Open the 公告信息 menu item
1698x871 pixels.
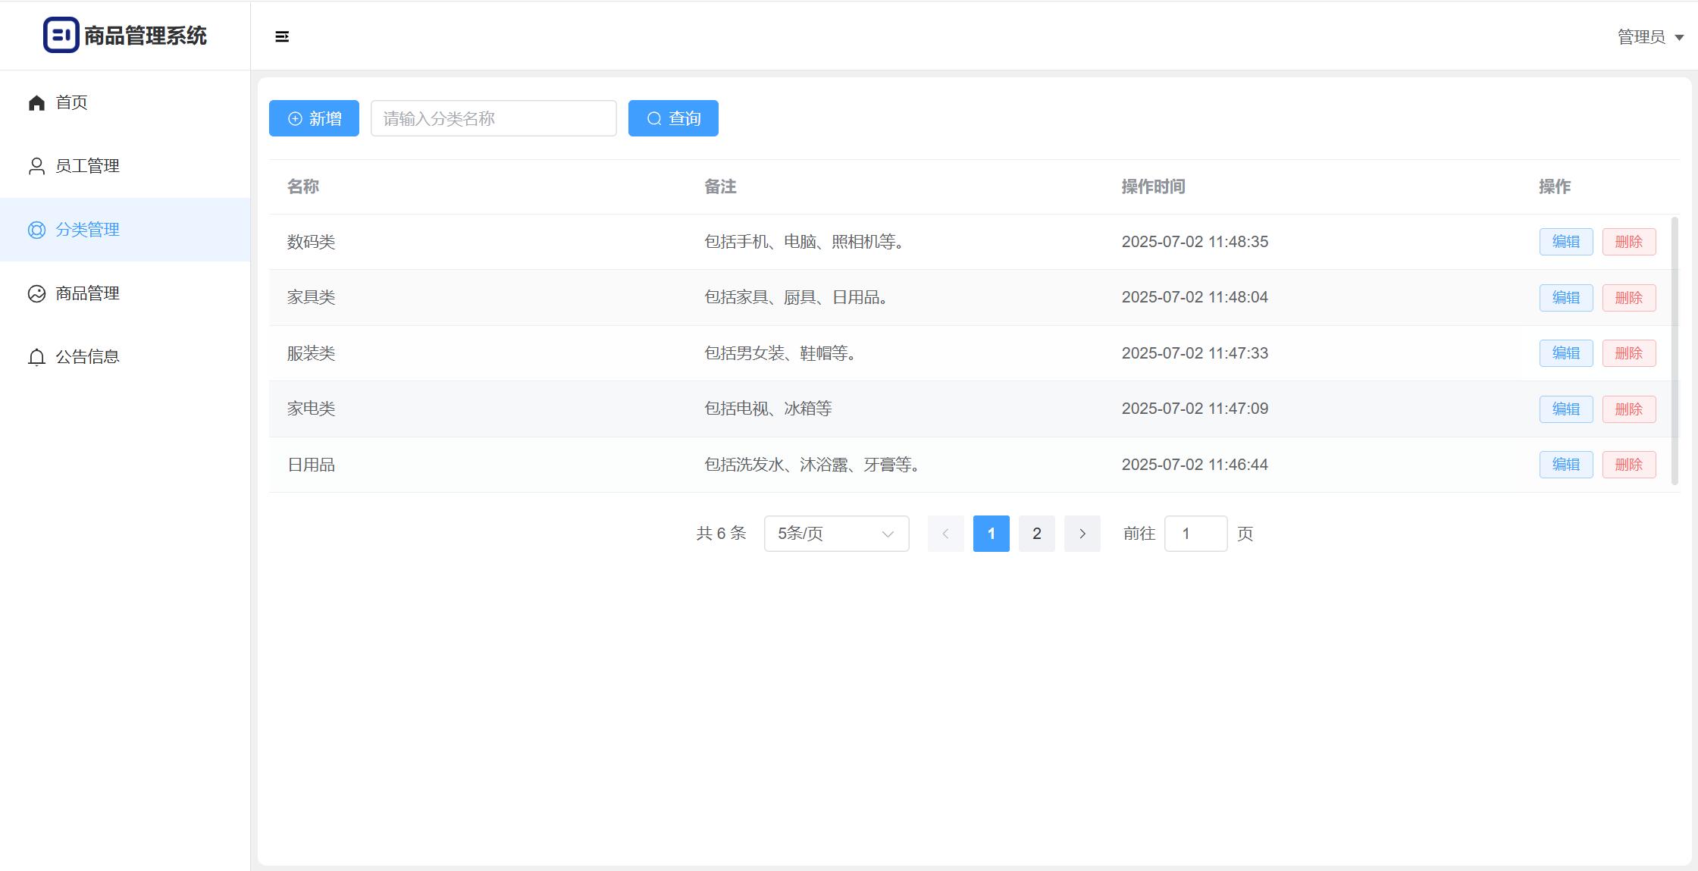click(x=87, y=357)
